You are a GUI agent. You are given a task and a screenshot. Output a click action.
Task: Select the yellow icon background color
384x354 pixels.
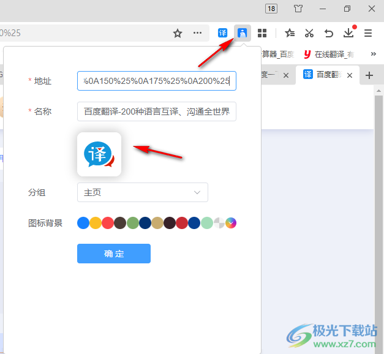tap(96, 223)
